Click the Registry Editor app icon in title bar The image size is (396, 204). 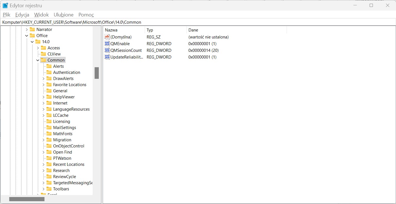[x=5, y=6]
